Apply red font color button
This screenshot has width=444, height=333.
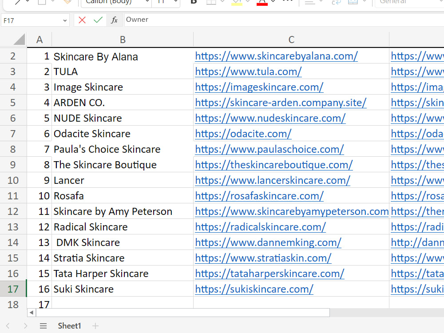(x=262, y=2)
